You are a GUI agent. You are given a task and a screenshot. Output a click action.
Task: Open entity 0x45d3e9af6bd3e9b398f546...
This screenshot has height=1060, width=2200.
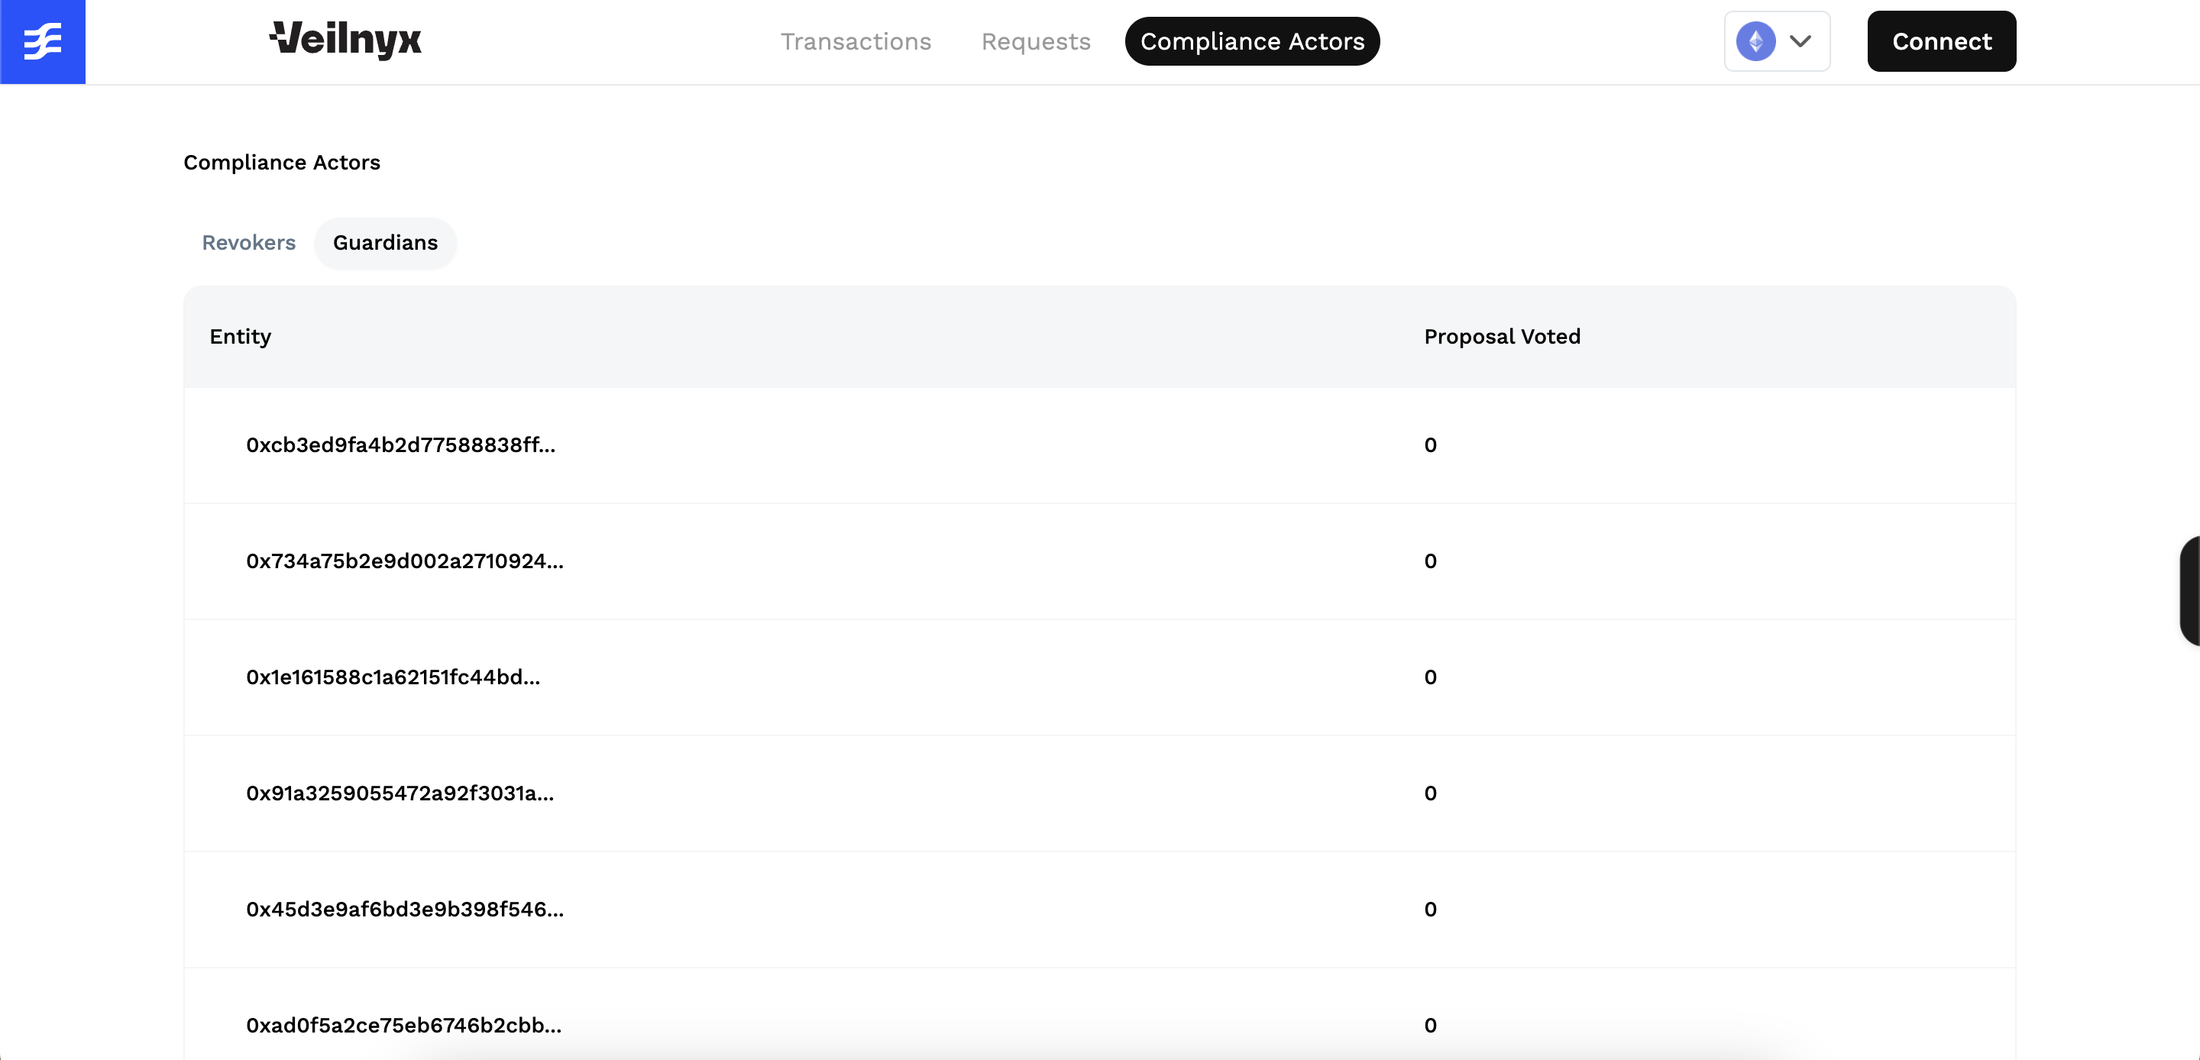[x=405, y=910]
